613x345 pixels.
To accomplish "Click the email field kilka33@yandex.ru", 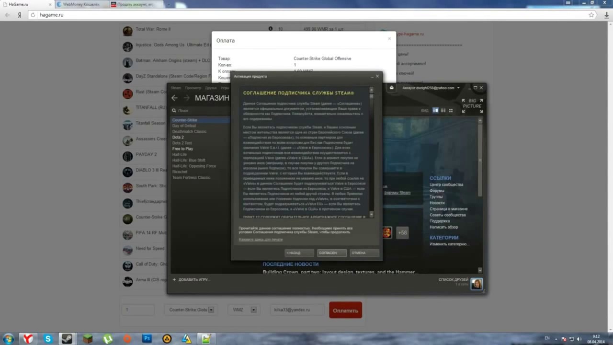I will [297, 310].
